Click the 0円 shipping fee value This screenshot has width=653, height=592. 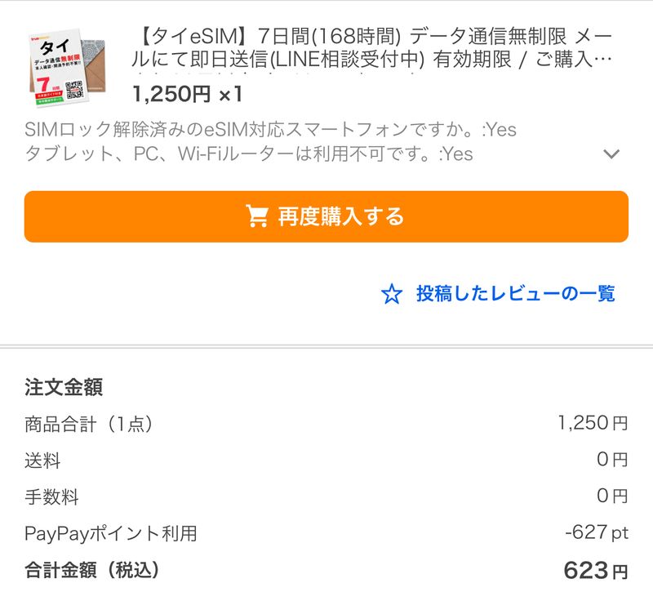coord(611,460)
